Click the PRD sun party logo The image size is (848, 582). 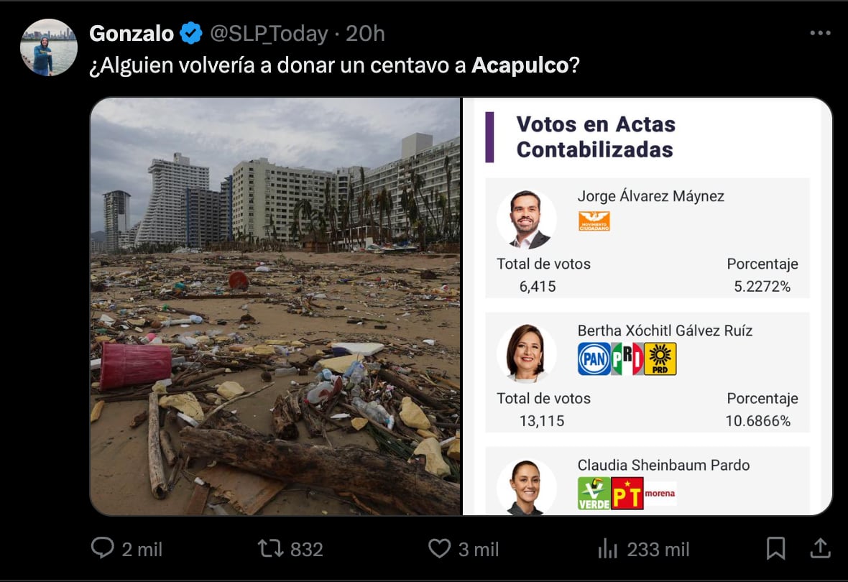[x=660, y=359]
